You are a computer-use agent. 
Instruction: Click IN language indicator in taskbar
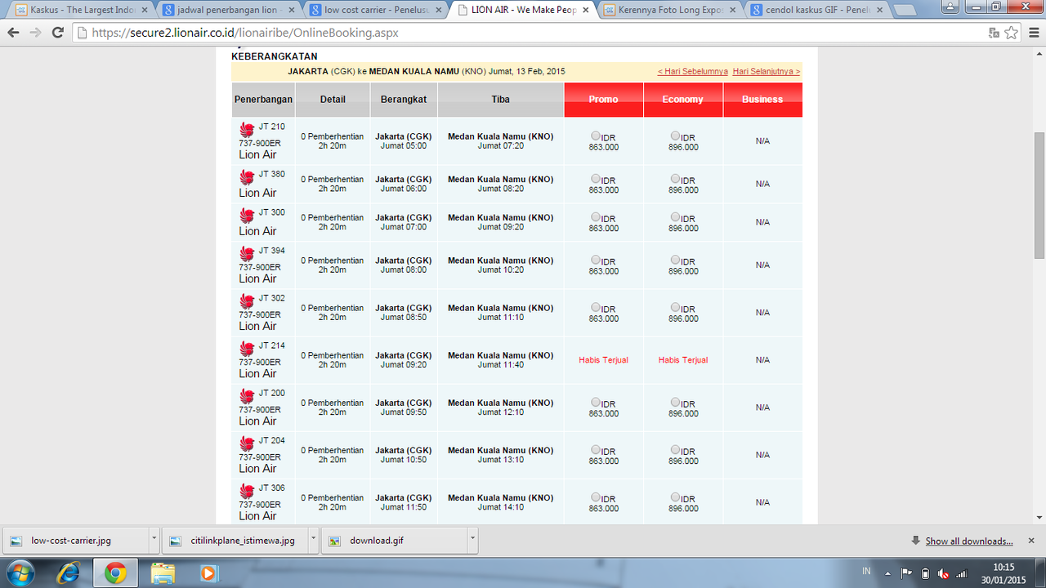[866, 571]
